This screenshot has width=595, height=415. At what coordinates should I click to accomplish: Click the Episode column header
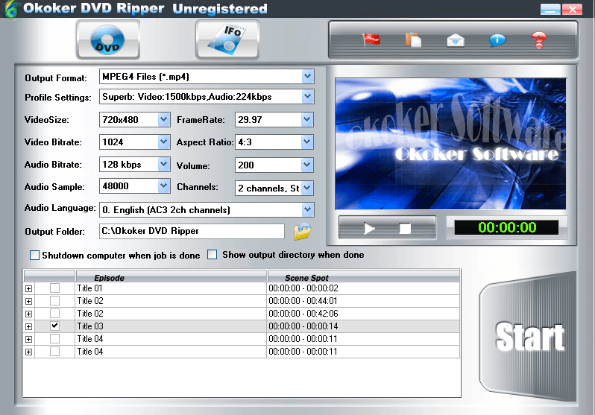[171, 277]
